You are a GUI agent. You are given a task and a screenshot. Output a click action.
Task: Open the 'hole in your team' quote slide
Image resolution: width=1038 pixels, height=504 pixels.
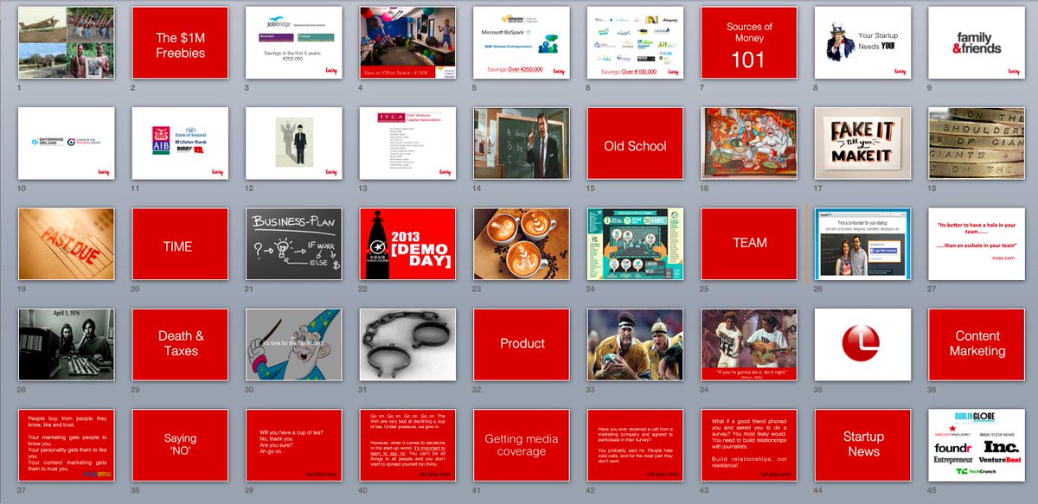click(x=977, y=244)
